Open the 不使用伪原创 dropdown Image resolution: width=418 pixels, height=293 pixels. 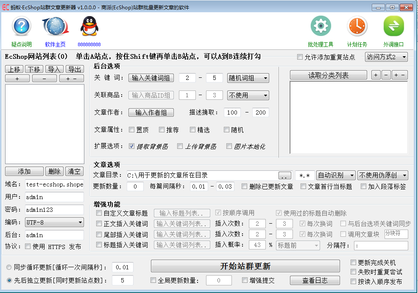click(x=382, y=175)
